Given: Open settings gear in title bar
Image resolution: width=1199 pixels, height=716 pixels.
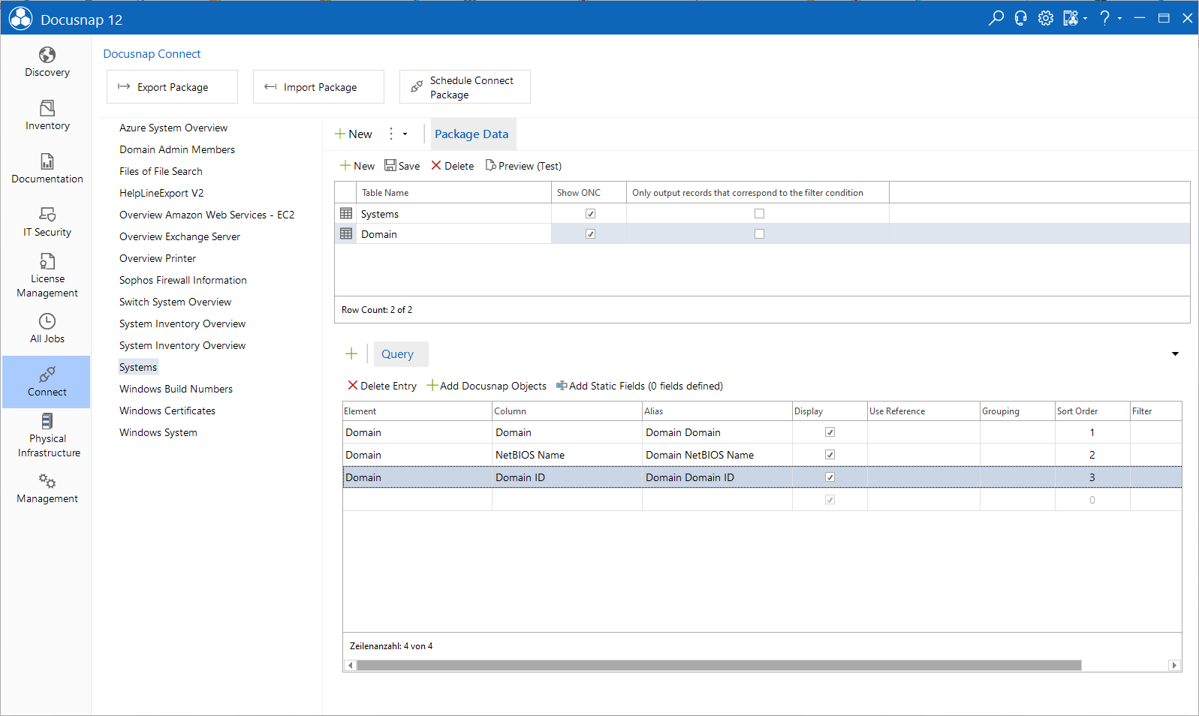Looking at the screenshot, I should tap(1045, 18).
